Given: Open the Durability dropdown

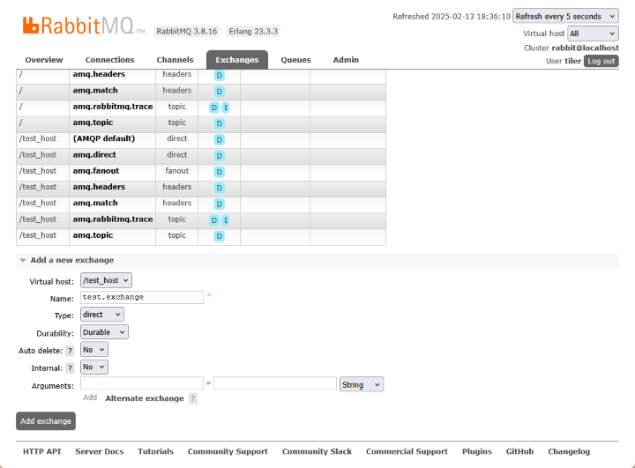Looking at the screenshot, I should [x=104, y=332].
